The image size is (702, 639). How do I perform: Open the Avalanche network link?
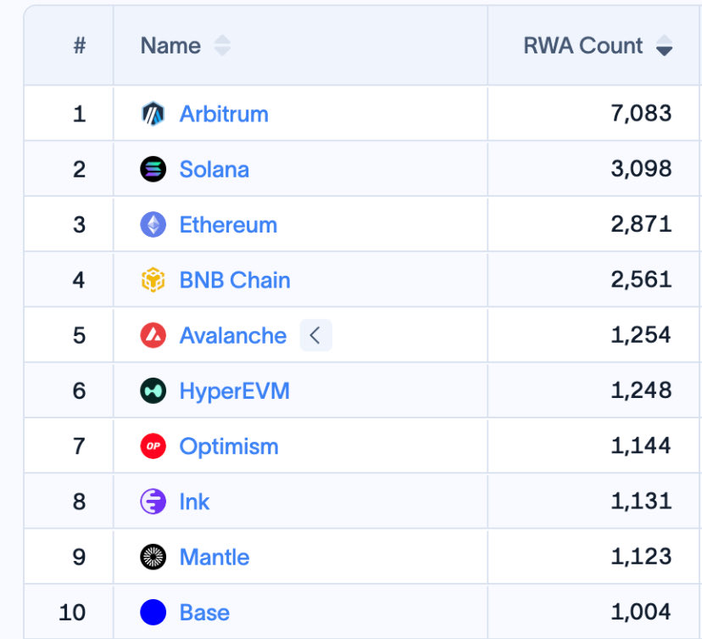coord(233,335)
